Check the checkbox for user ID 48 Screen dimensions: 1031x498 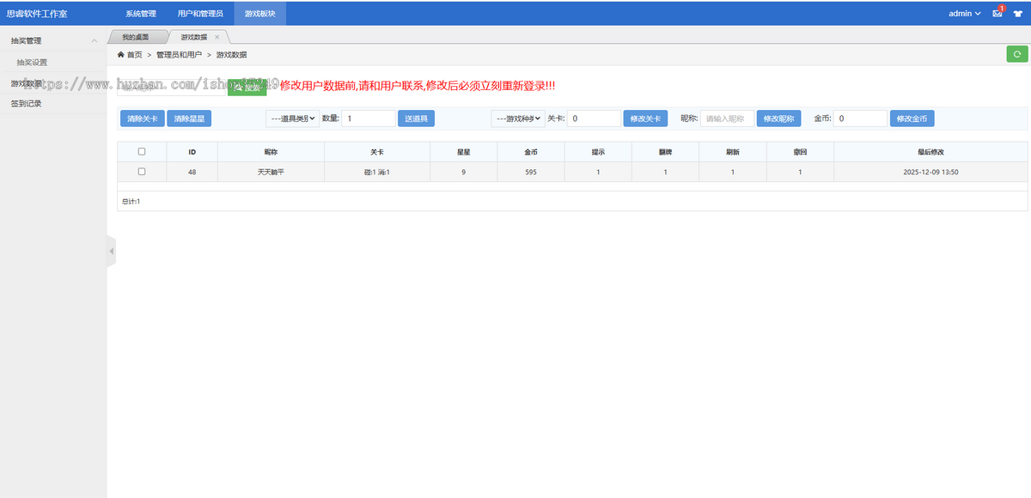(142, 172)
